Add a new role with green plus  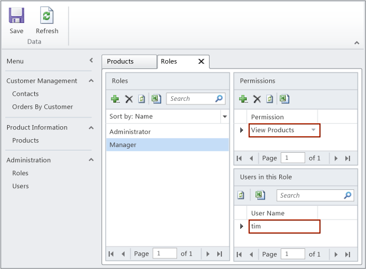[115, 99]
